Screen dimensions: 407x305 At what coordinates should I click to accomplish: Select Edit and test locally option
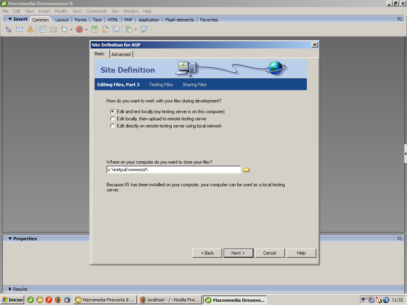112,112
